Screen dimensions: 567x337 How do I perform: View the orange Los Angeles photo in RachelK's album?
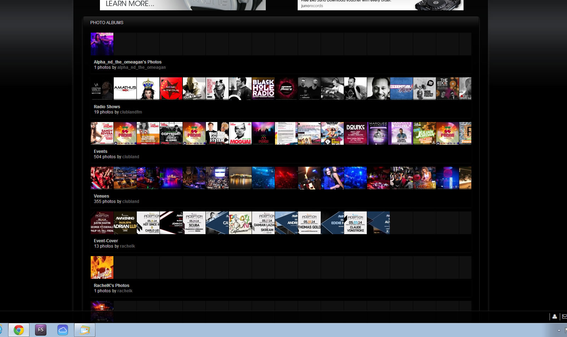click(102, 267)
